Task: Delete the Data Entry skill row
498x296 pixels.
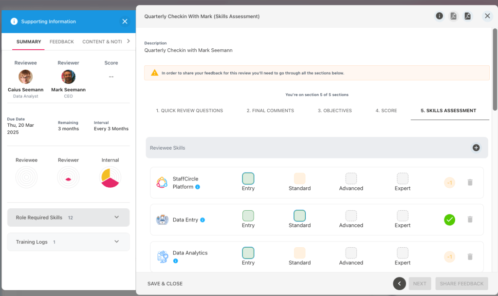Action: tap(470, 219)
